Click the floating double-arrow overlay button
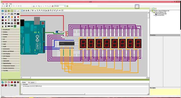181x98 pixels. [x=137, y=6]
